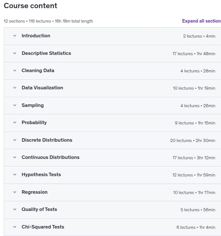Image resolution: width=221 pixels, height=236 pixels.
Task: Open Data Visualization chevron icon
Action: (15, 88)
